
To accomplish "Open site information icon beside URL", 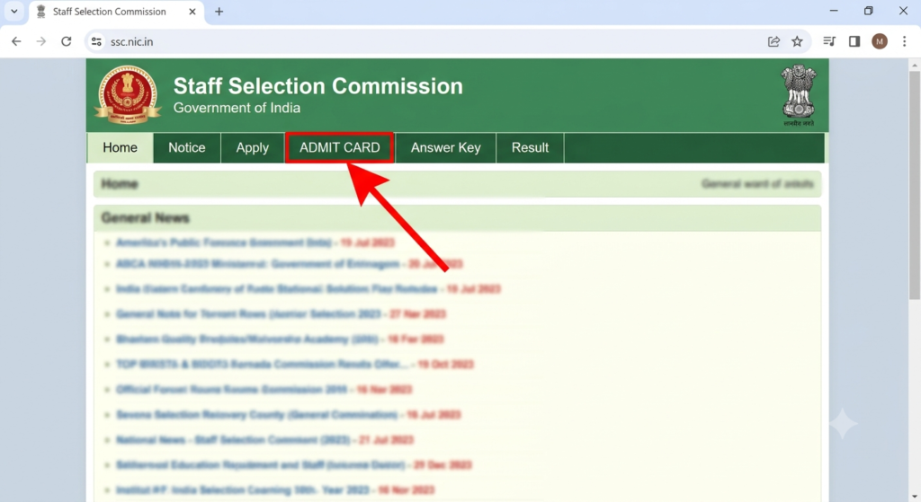I will click(x=96, y=41).
